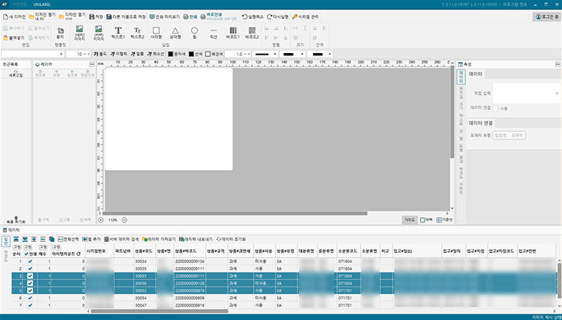Open 인쇄 미리보기 print preview
562x320 pixels.
(167, 16)
